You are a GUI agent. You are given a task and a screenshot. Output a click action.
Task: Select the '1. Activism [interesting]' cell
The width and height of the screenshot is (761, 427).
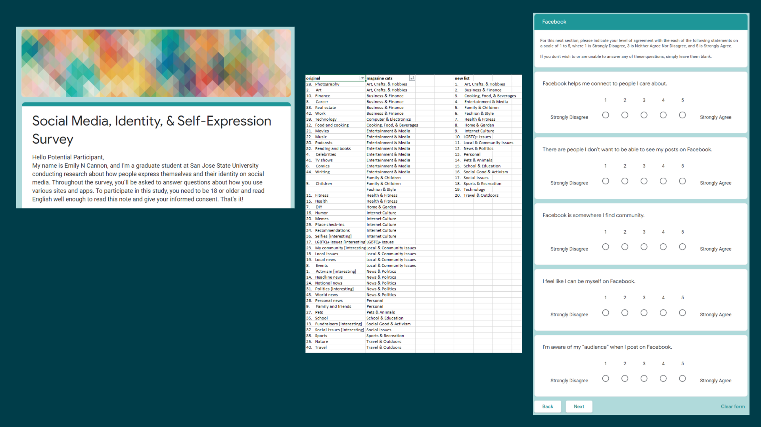click(x=335, y=271)
